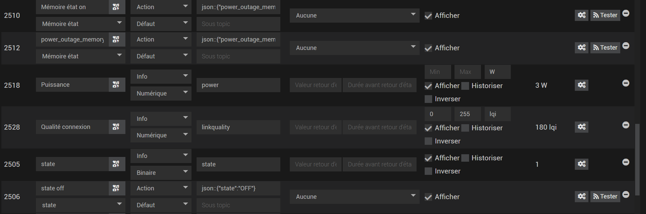646x214 pixels.
Task: Click Tester button on row 2512
Action: pyautogui.click(x=605, y=48)
